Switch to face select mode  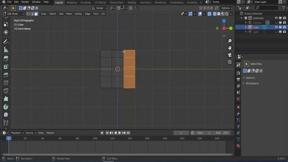(x=36, y=14)
